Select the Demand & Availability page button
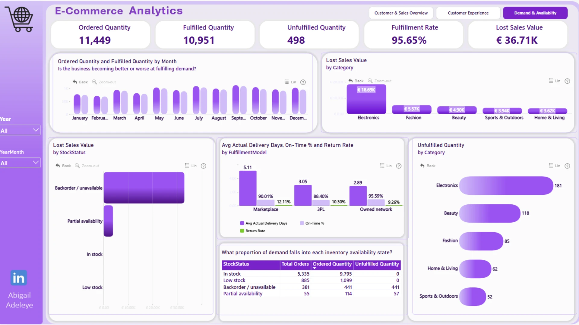The width and height of the screenshot is (579, 325). coord(535,13)
